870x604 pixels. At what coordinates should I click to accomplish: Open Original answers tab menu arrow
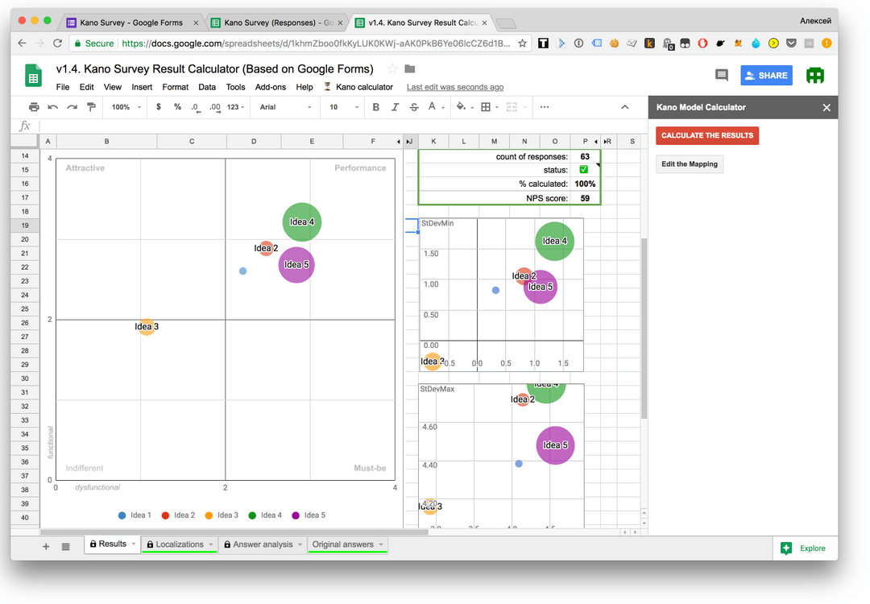pyautogui.click(x=381, y=544)
